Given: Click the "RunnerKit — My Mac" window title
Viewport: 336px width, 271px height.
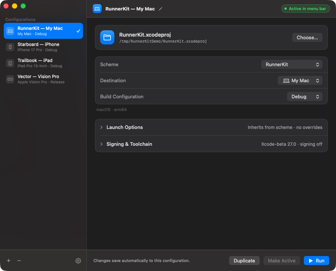Looking at the screenshot, I should coord(130,9).
